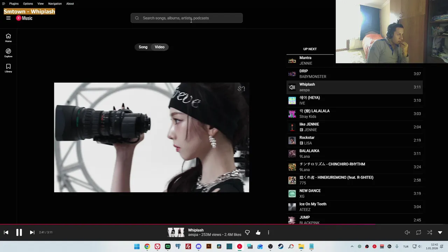Play like JENNIE from queue
The height and width of the screenshot is (252, 448).
355,127
